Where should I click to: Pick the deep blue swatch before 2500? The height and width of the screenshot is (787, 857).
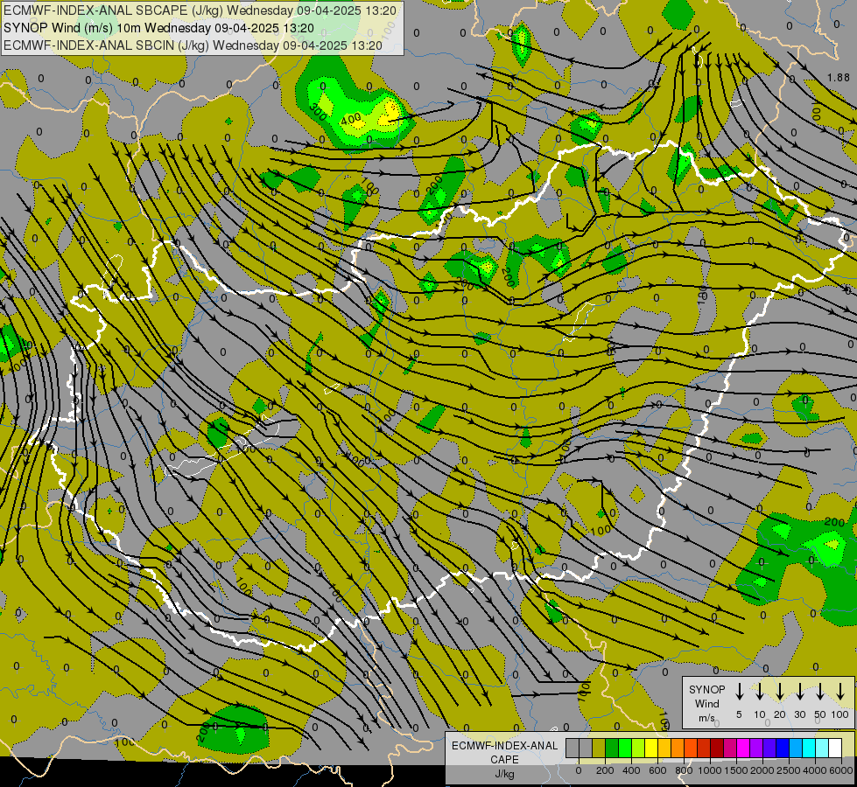click(783, 748)
